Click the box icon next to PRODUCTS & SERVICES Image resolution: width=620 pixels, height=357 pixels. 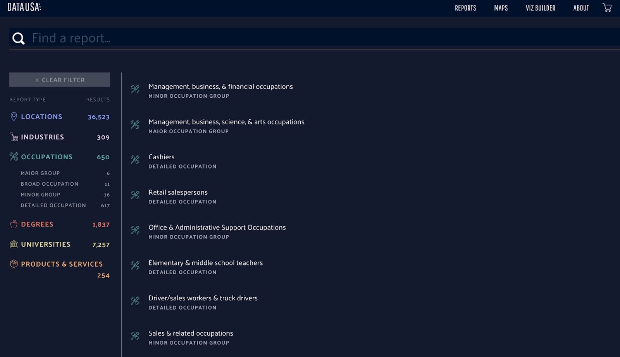tap(14, 263)
